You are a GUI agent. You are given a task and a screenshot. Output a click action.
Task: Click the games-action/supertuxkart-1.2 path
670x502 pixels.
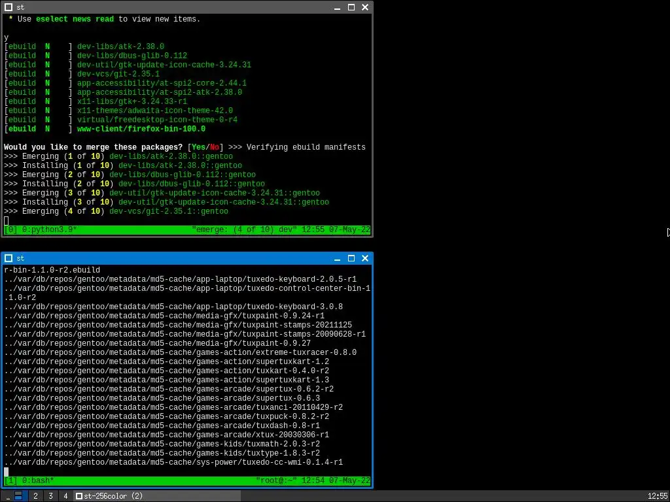tap(167, 362)
